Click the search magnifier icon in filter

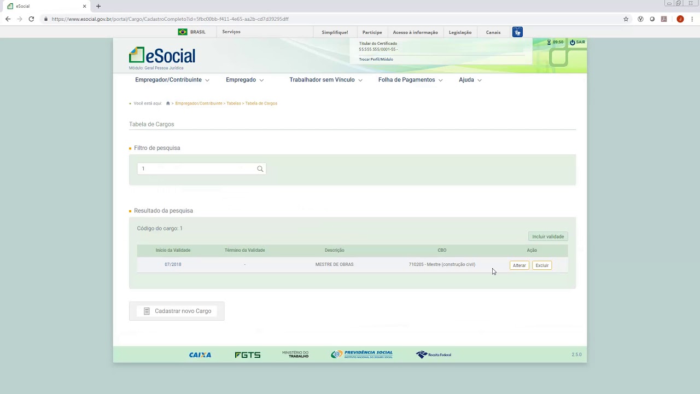pos(260,169)
